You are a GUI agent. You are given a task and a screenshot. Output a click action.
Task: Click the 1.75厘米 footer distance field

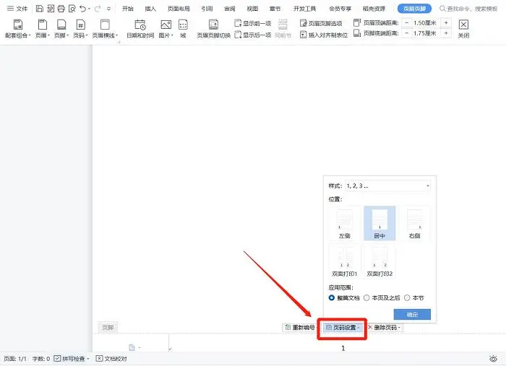tap(426, 33)
